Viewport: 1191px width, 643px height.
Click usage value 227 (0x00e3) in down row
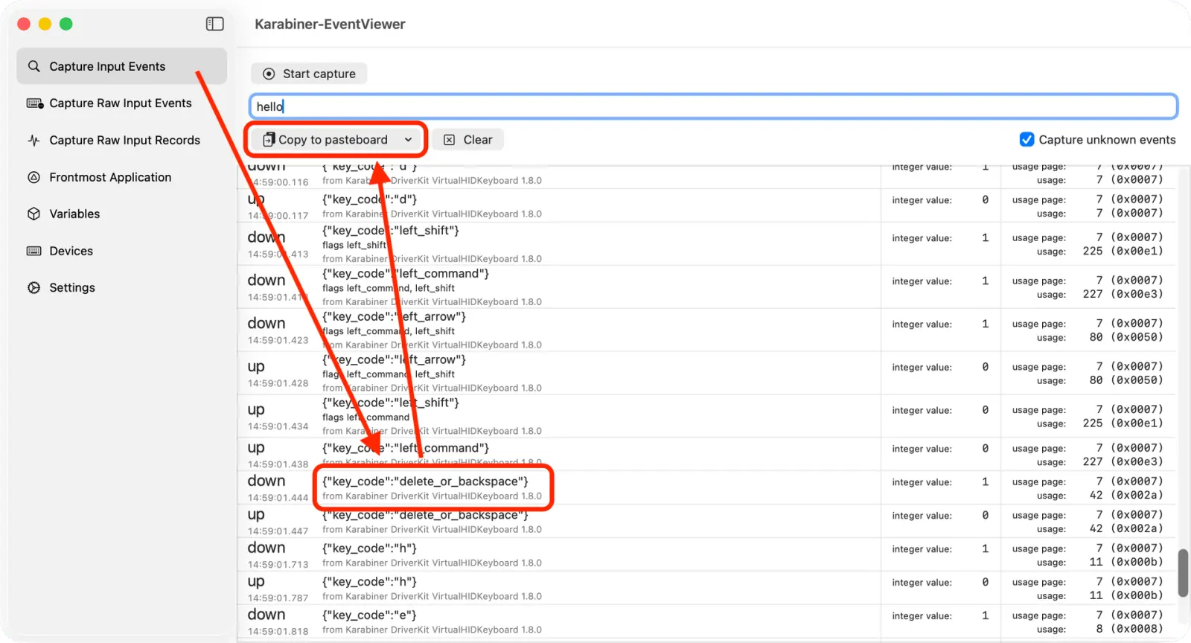[1123, 295]
